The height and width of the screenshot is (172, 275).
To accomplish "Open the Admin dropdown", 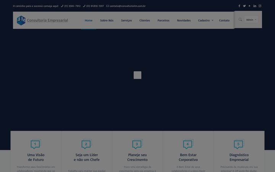I will (x=251, y=19).
